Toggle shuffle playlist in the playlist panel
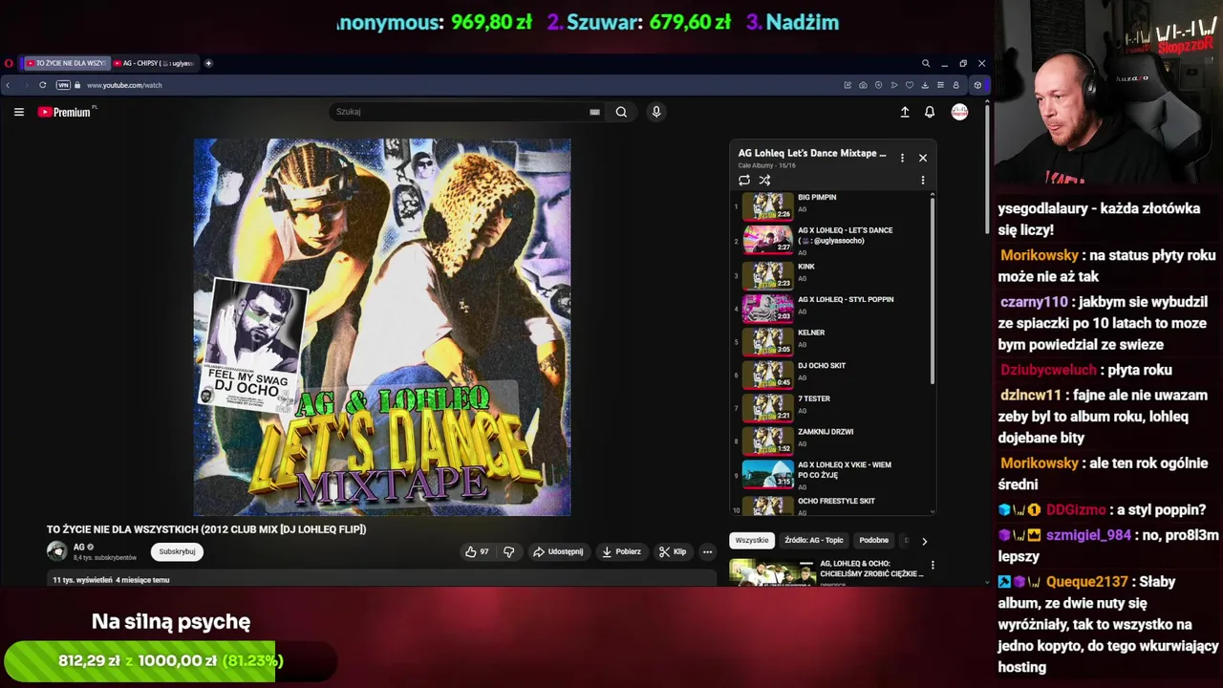The height and width of the screenshot is (688, 1223). tap(764, 180)
